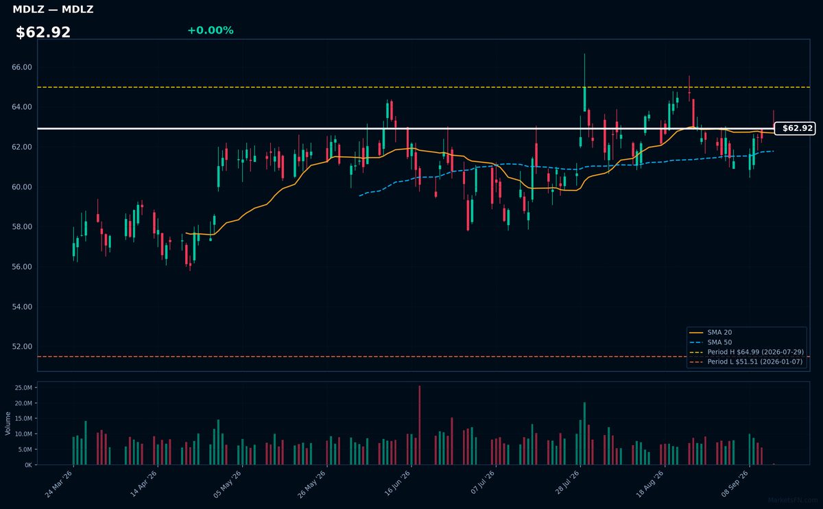Click the 20.0M volume axis label
The height and width of the screenshot is (509, 823).
point(25,403)
